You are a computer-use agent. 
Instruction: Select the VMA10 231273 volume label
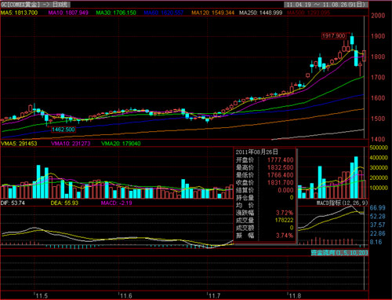[71, 144]
